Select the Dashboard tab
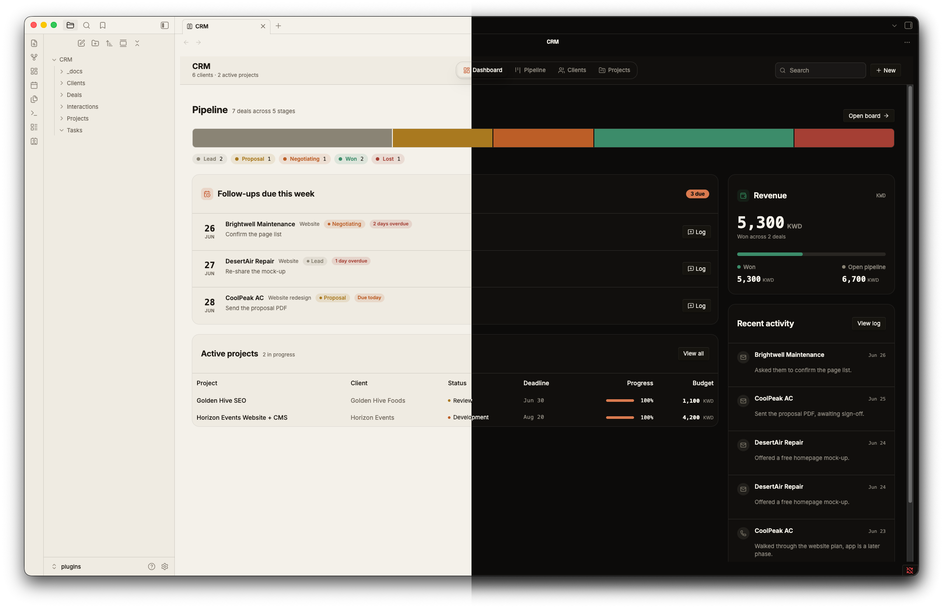Viewport: 943px width, 608px height. [x=483, y=70]
